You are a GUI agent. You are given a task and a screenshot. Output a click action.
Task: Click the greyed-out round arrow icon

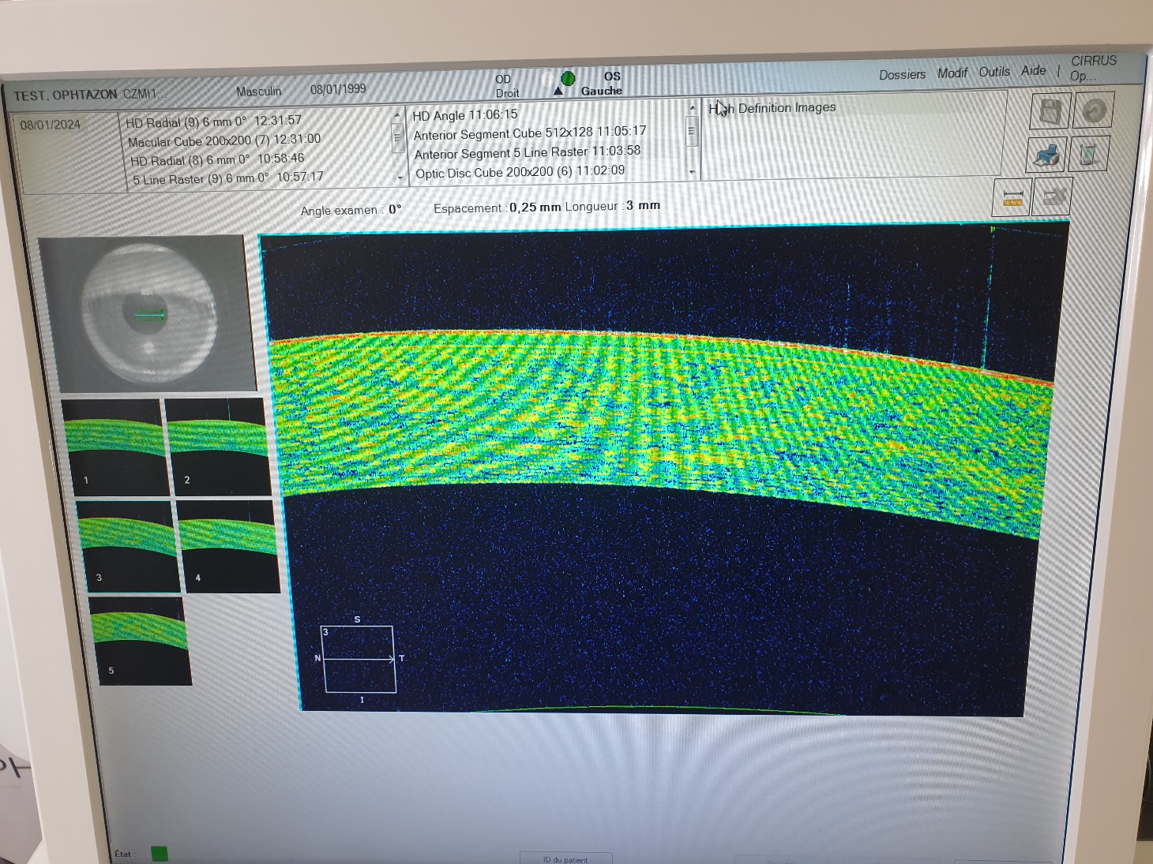1093,110
